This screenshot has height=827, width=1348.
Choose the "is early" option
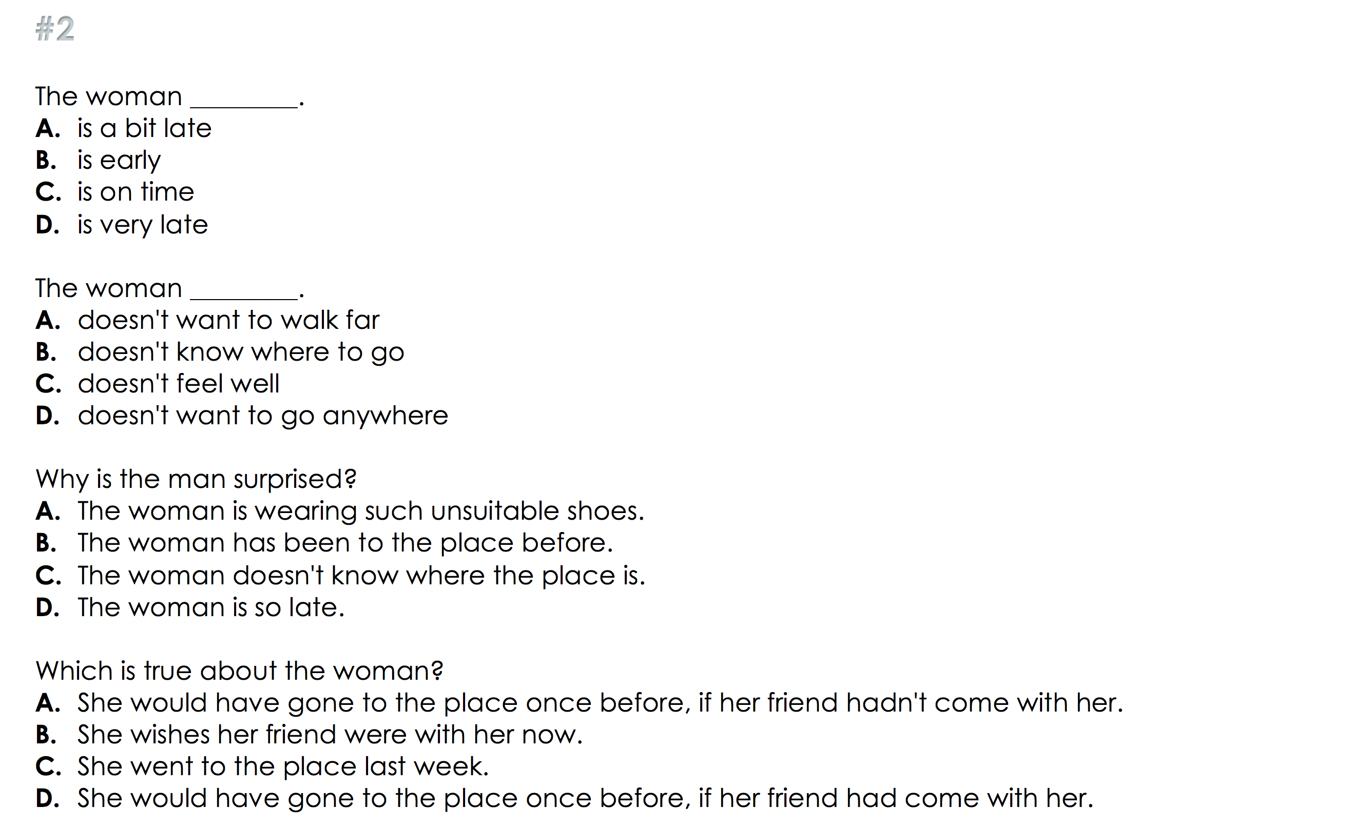pos(119,160)
